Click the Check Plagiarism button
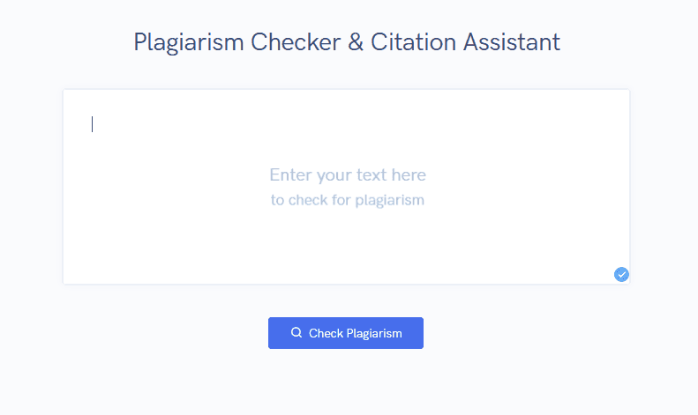The width and height of the screenshot is (698, 415). tap(346, 333)
